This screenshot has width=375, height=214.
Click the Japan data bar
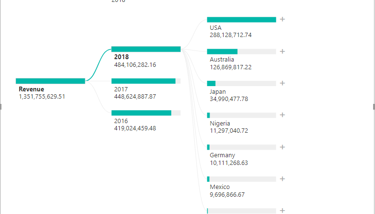coord(241,83)
